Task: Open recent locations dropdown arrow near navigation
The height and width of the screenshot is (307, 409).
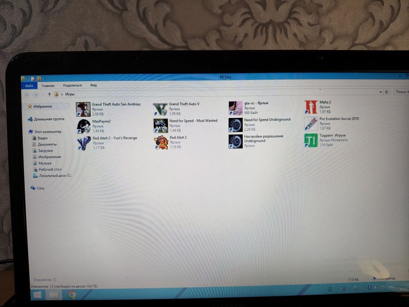Action: point(43,94)
